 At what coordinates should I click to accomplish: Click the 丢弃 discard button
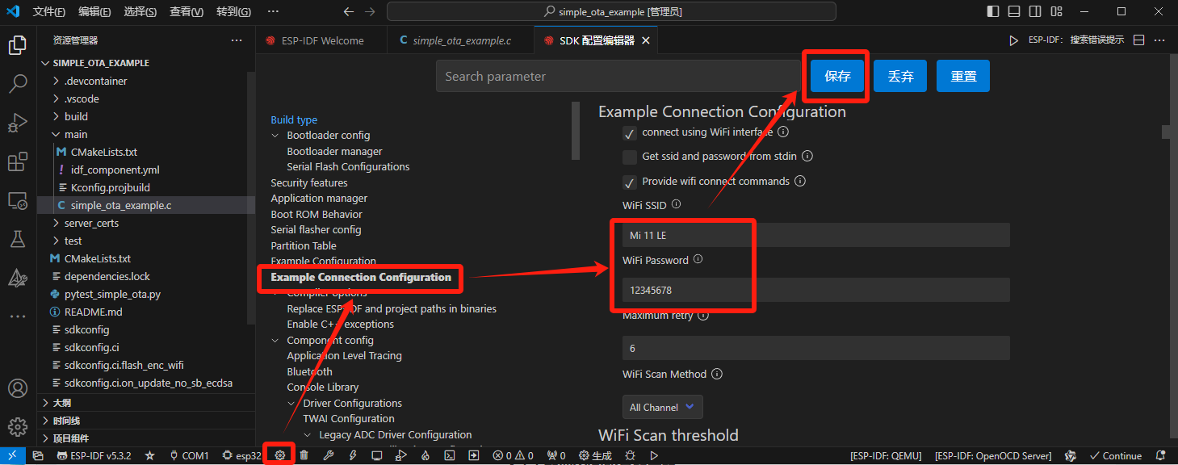(900, 77)
